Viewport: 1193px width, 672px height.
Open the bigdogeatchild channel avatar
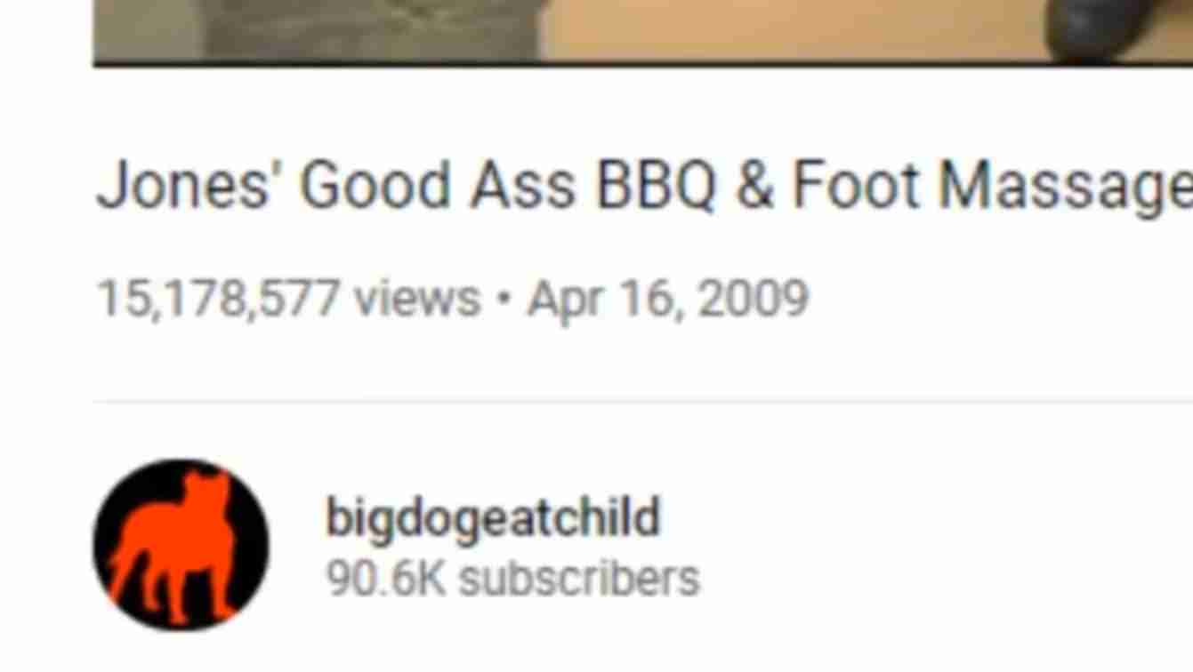click(181, 545)
